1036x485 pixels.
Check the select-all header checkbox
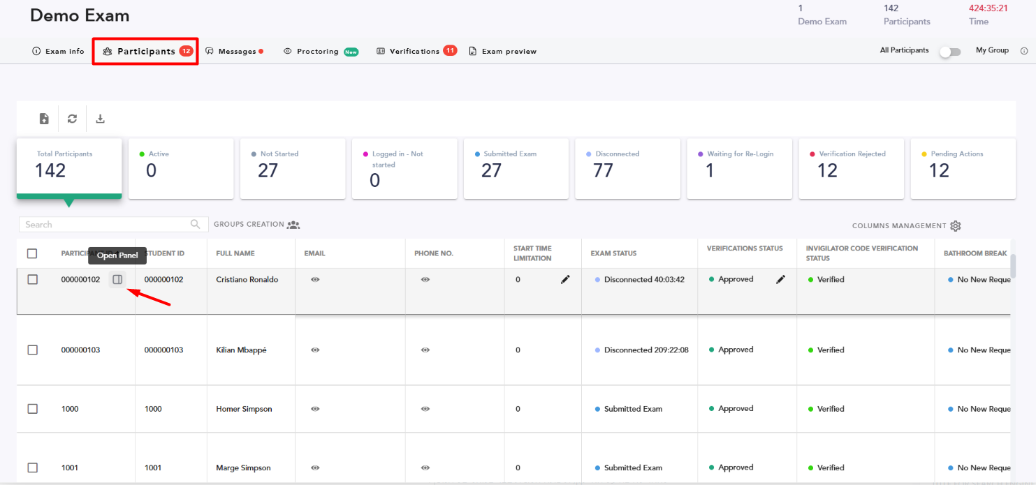pos(32,253)
